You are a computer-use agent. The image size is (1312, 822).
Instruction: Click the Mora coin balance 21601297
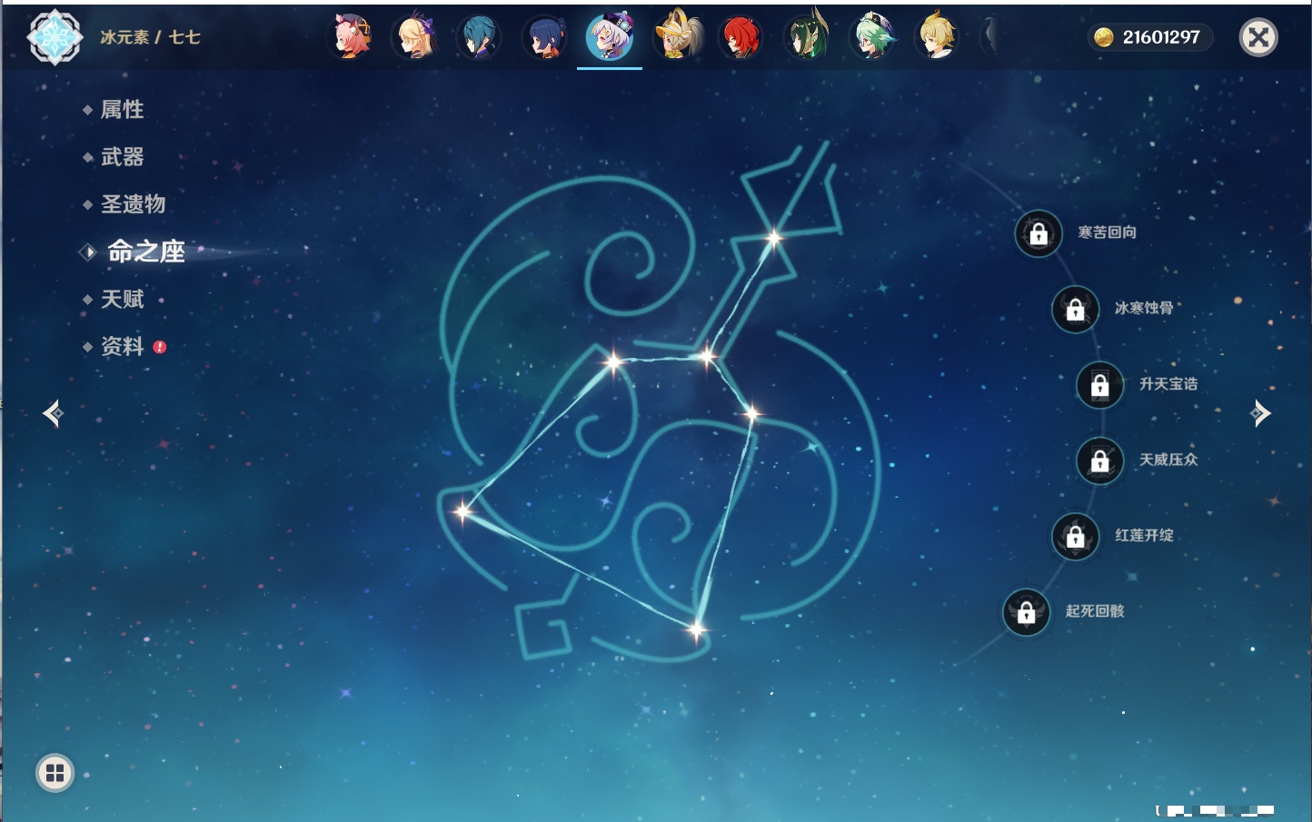coord(1150,37)
